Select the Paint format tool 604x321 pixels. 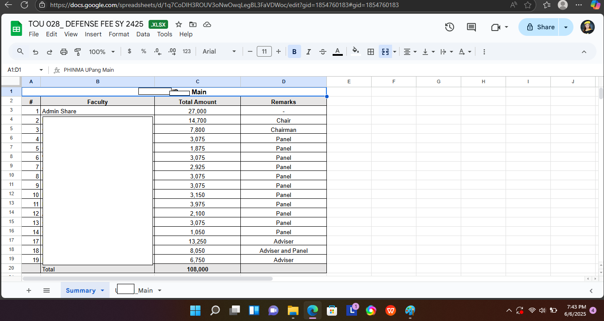[x=78, y=52]
